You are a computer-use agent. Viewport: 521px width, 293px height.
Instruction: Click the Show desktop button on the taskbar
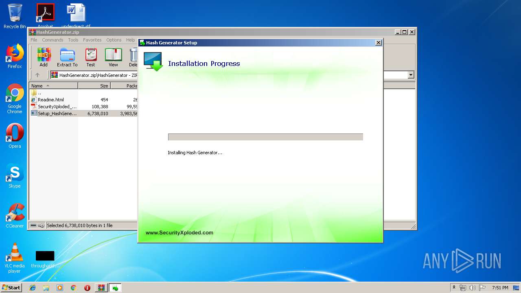517,288
